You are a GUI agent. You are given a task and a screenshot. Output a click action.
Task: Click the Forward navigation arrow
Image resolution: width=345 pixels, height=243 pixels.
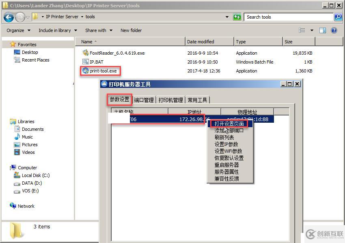(20, 17)
